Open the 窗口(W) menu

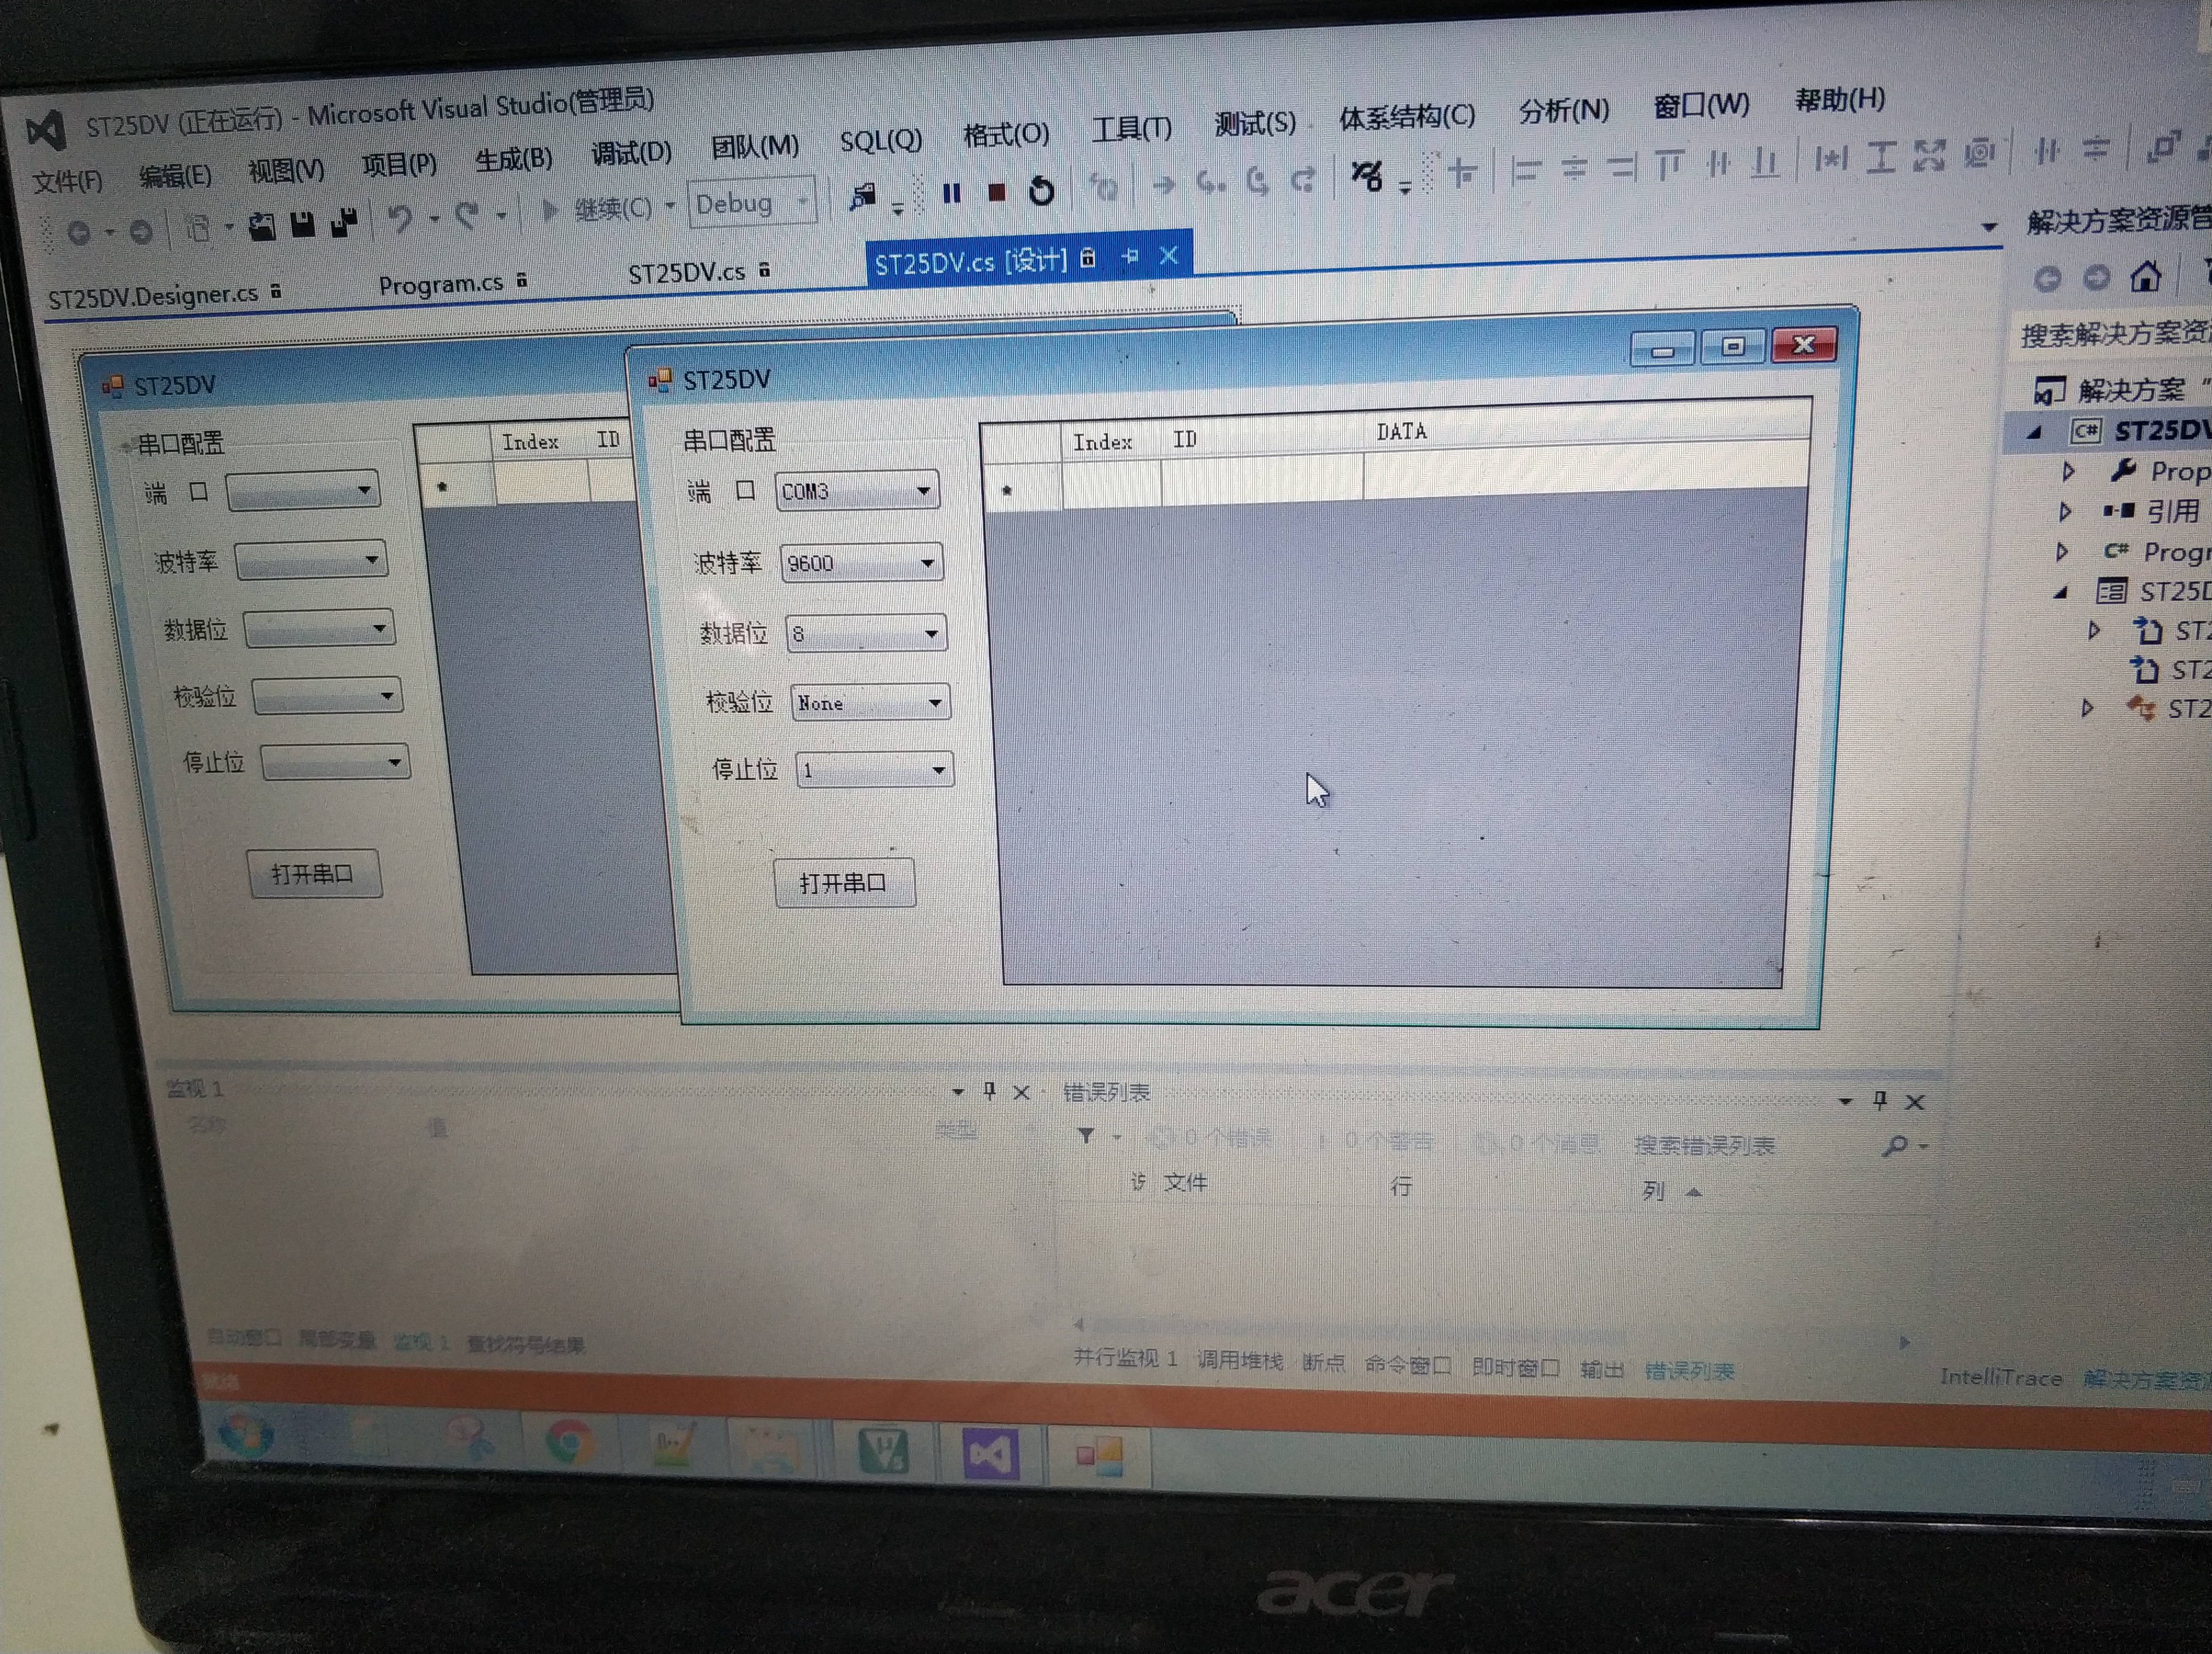click(x=1701, y=105)
